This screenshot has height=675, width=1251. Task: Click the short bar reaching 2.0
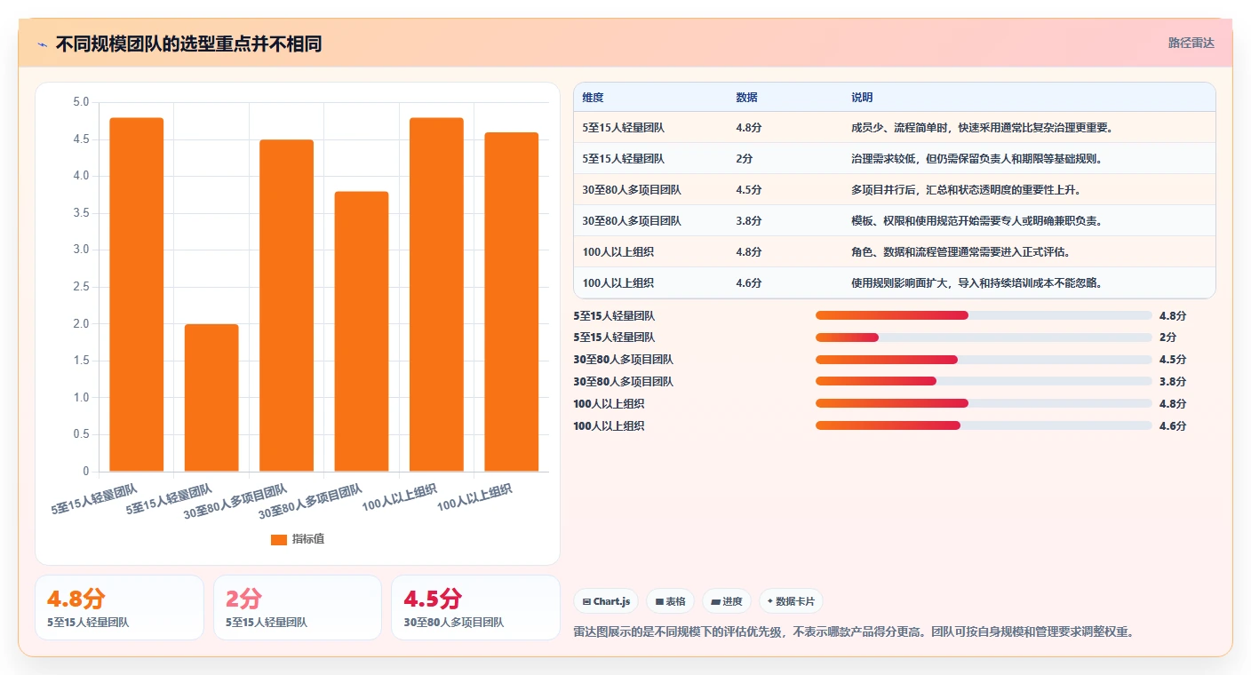(x=211, y=398)
